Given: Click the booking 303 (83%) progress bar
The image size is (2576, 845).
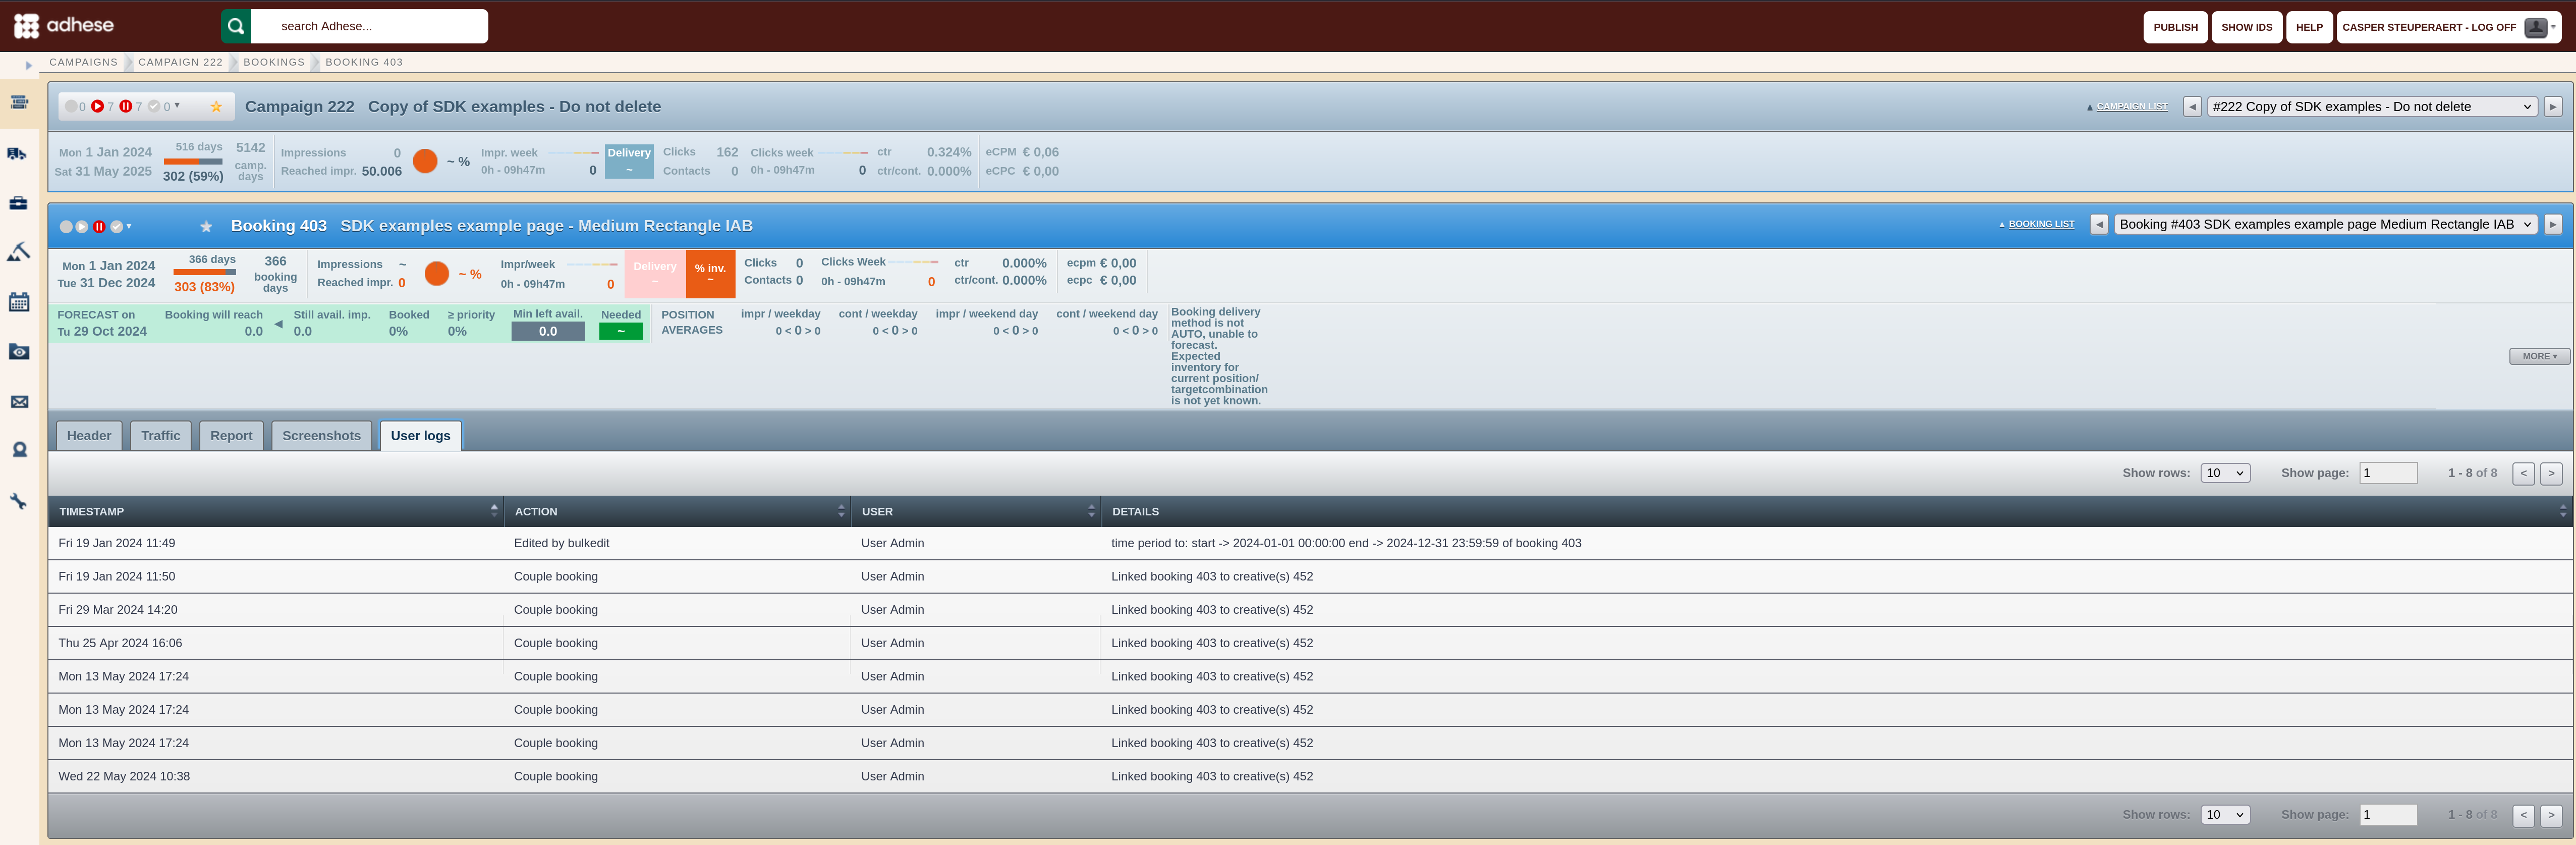Looking at the screenshot, I should [205, 272].
